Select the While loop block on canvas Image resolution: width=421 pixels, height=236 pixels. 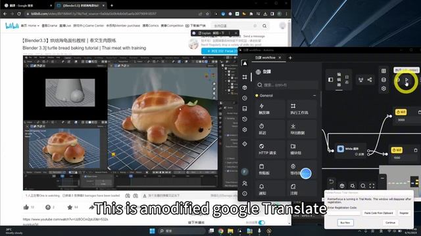click(351, 151)
